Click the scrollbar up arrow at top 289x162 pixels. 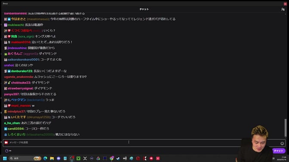coord(286,14)
